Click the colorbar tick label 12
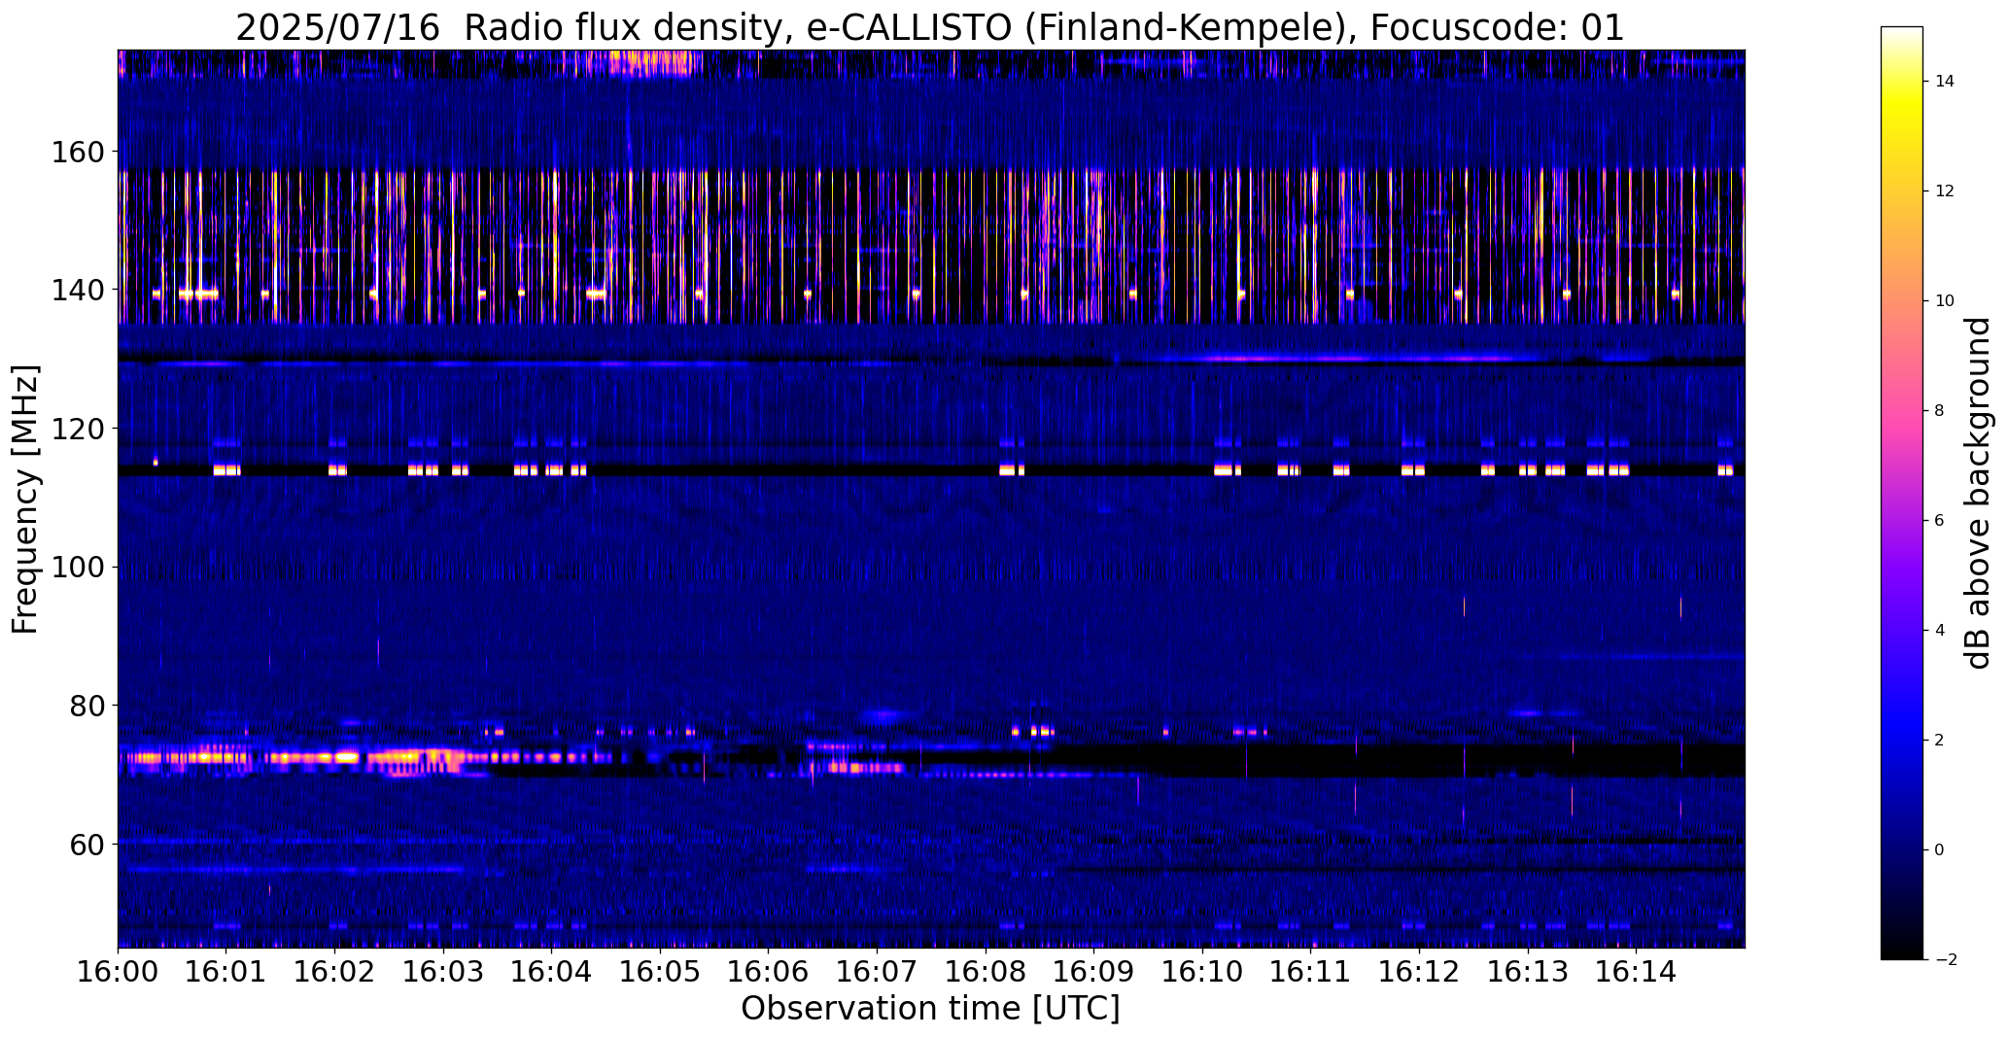This screenshot has height=1037, width=2008. coord(1945,191)
